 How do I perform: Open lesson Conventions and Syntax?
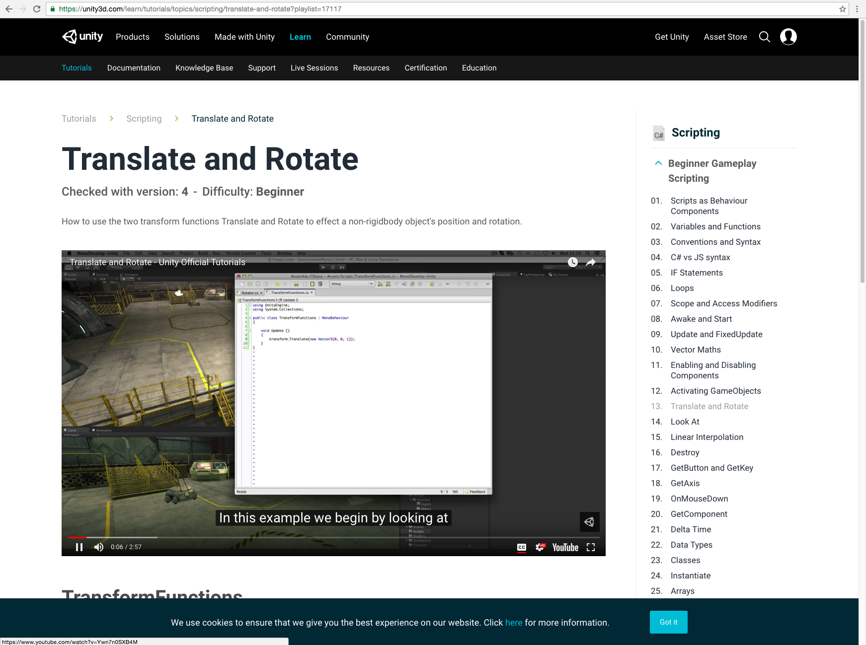(x=715, y=242)
